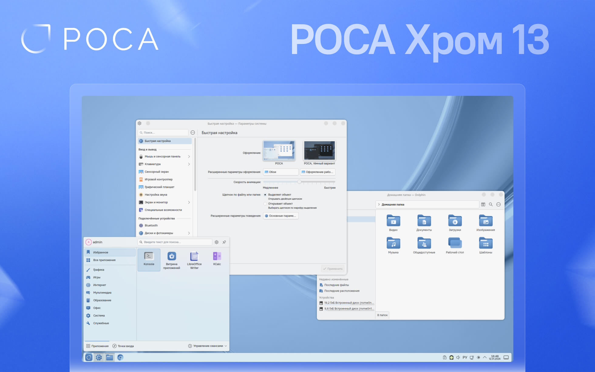
Task: Click the Dolphin search magnifier icon
Action: pyautogui.click(x=491, y=205)
